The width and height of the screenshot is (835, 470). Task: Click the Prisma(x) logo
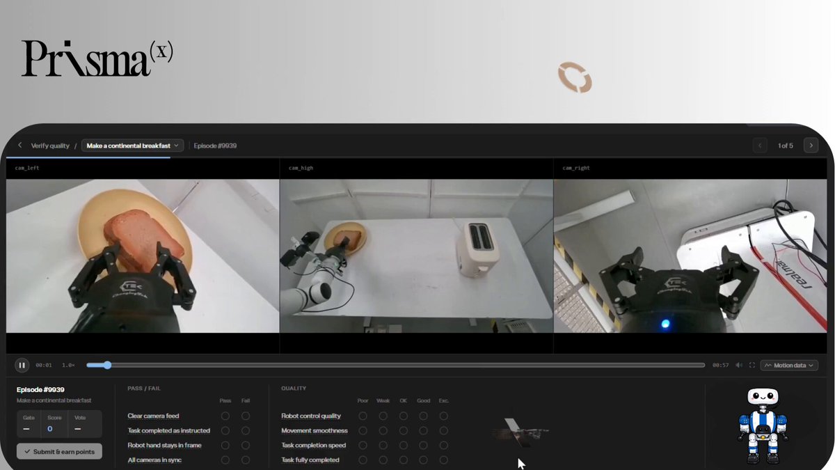[97, 57]
